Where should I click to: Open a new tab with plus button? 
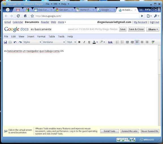tap(141, 10)
